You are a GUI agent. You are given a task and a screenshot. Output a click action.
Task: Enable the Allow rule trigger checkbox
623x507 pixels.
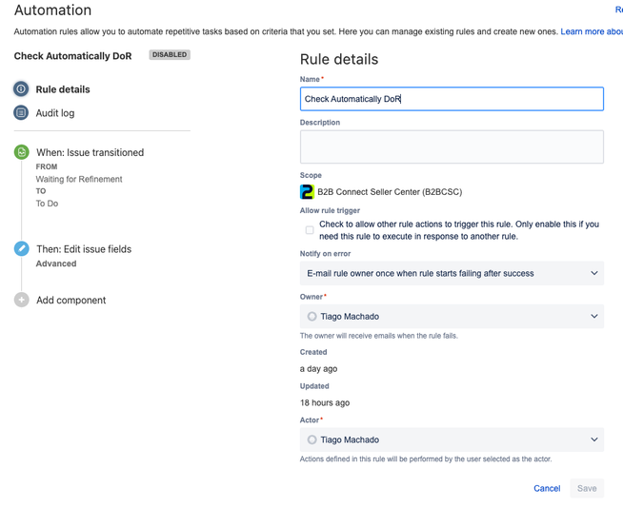tap(310, 230)
